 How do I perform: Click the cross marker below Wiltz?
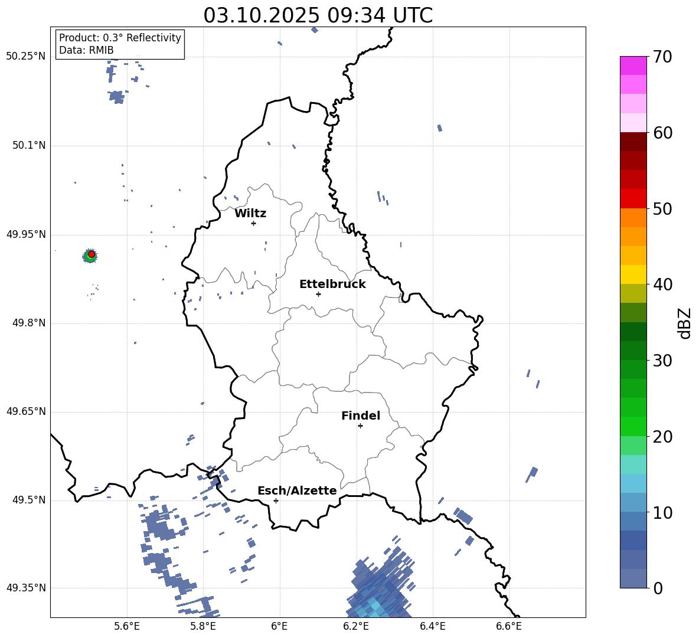253,223
